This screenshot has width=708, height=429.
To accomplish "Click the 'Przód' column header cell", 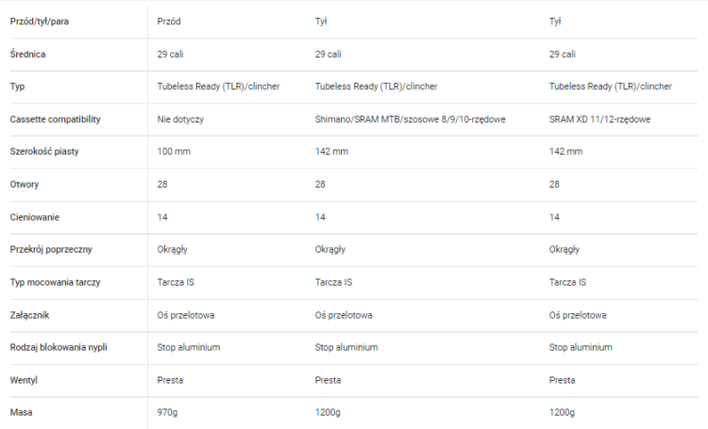I will [x=169, y=22].
